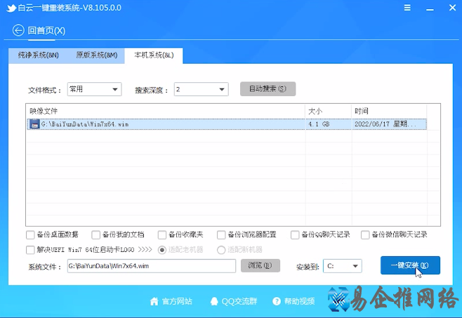Click the 2022/06/17 date cell
Screen dimensions: 462x318
point(389,124)
